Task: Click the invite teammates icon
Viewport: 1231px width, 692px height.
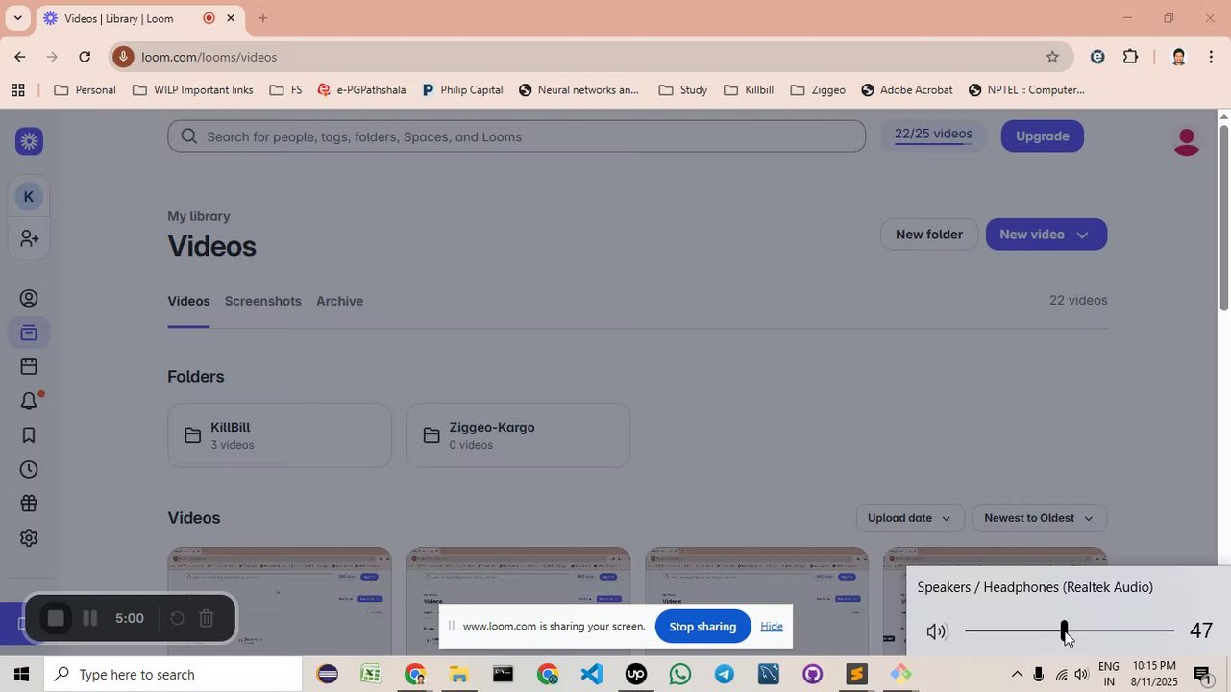Action: point(29,238)
